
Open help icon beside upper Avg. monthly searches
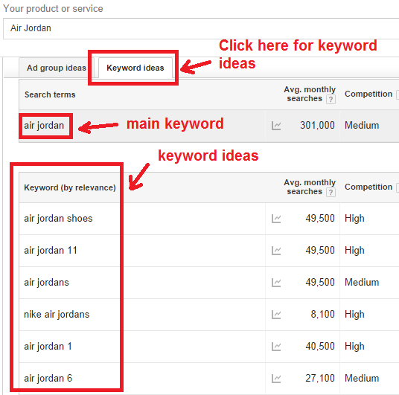(331, 100)
